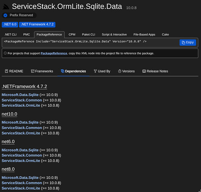Open the Paket CLI tab
The image size is (201, 192).
coord(88,35)
